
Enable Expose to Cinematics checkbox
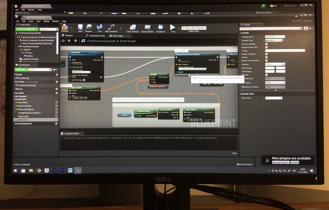pos(266,60)
